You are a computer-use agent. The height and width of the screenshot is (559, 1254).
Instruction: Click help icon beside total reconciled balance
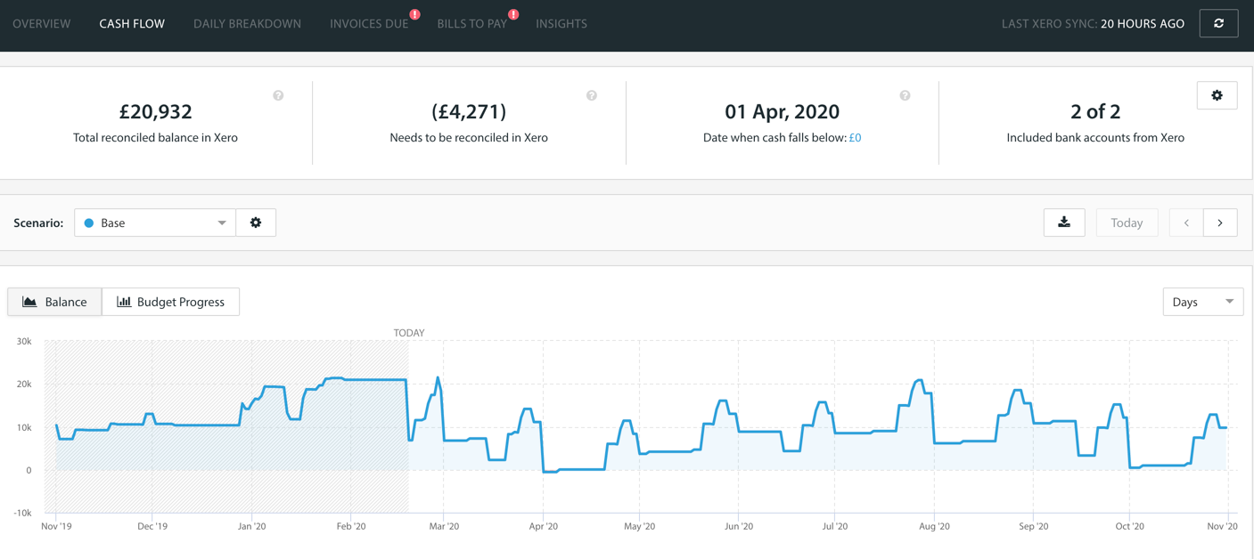pos(278,95)
